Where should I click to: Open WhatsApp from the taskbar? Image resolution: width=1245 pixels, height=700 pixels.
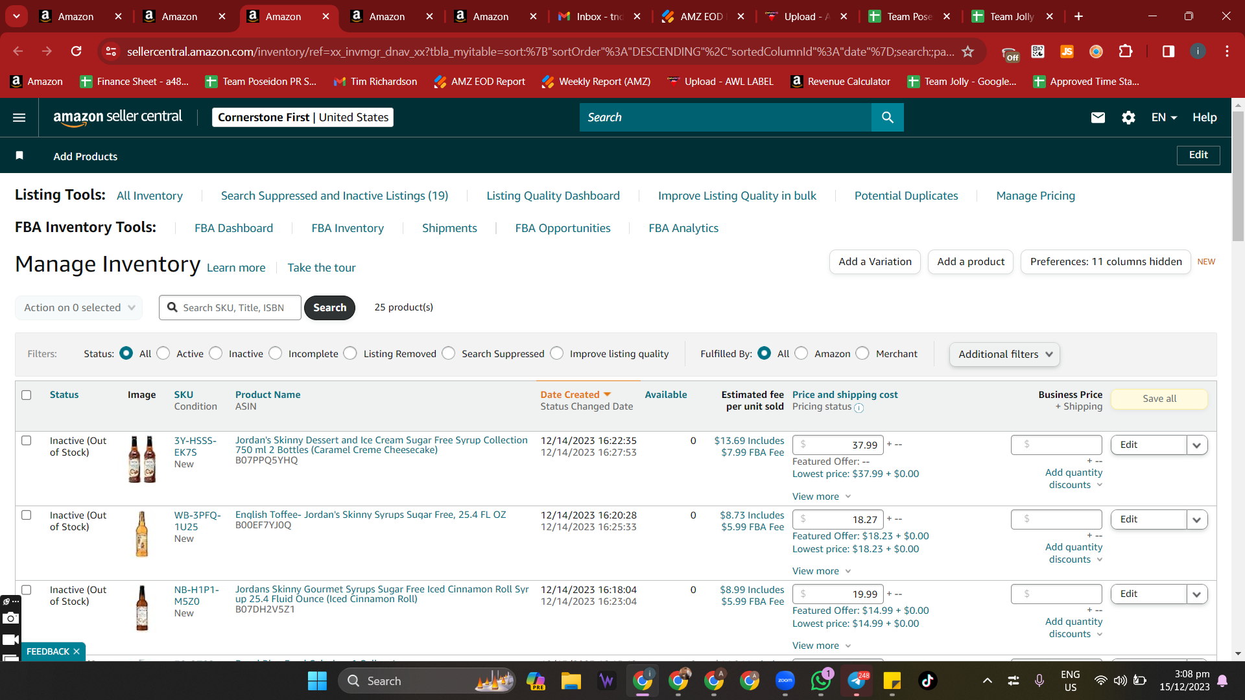tap(821, 681)
